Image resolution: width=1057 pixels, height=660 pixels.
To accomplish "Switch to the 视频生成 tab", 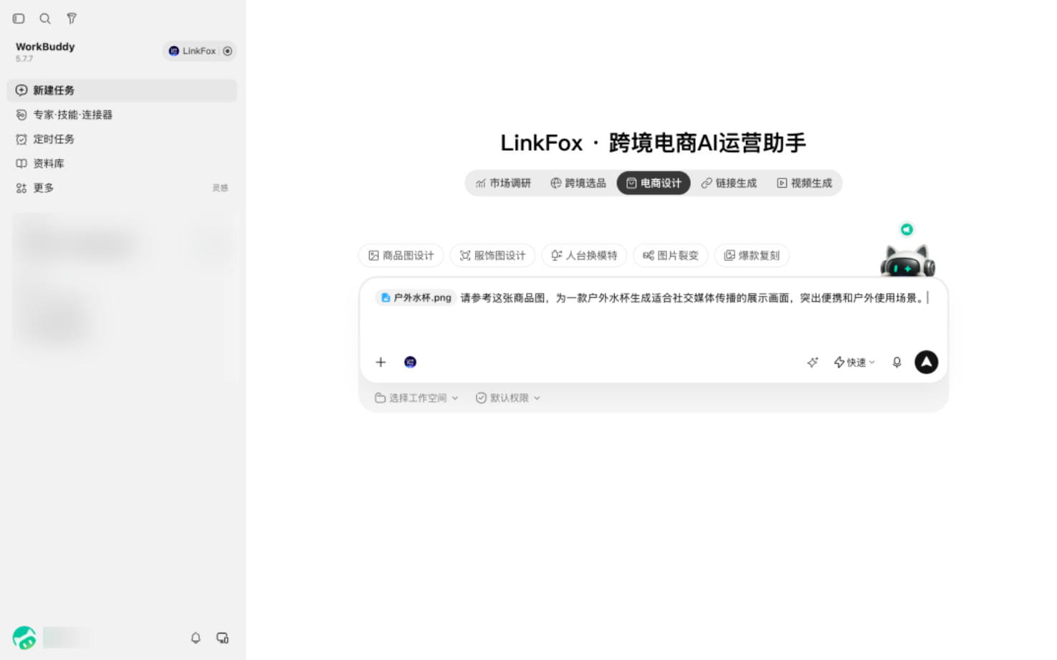I will coord(805,183).
